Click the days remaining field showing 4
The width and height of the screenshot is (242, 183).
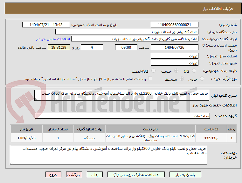(92, 47)
